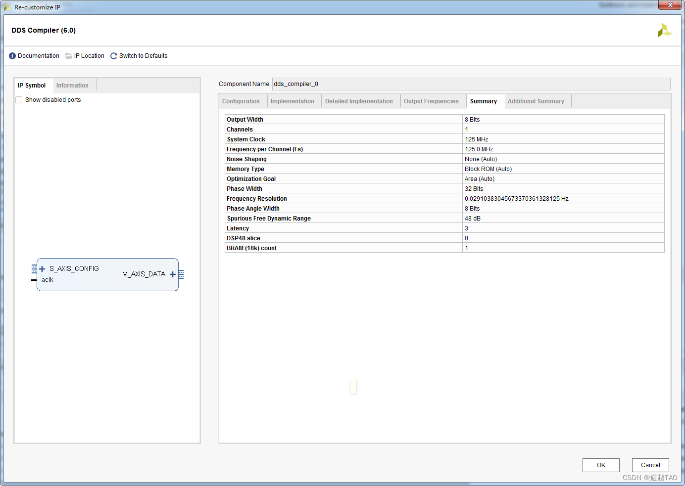Select Frequency per Channel (Fs) label
Viewport: 685px width, 486px height.
pos(265,149)
